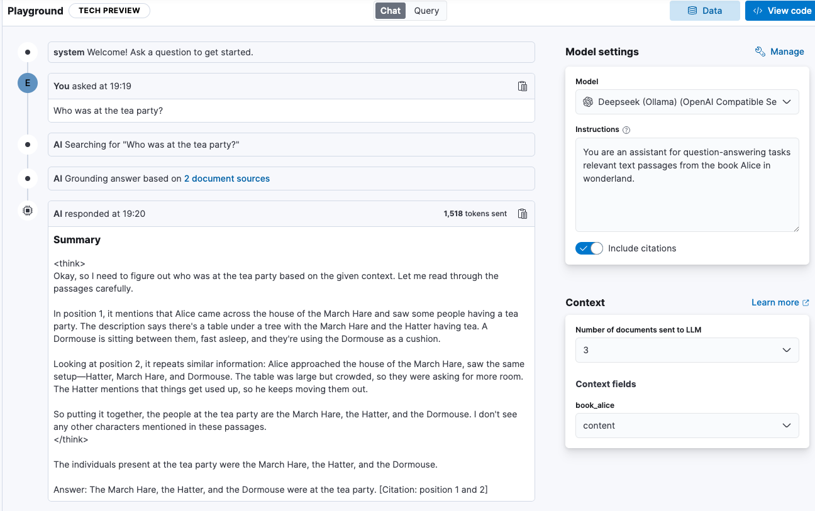Switch to the Chat tab
This screenshot has height=511, width=815.
click(x=391, y=11)
